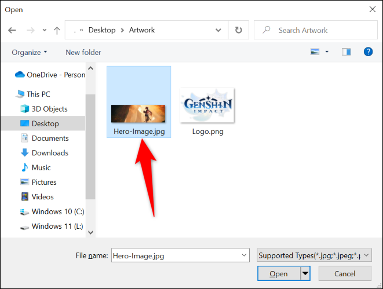Close the Open dialog window

[373, 9]
